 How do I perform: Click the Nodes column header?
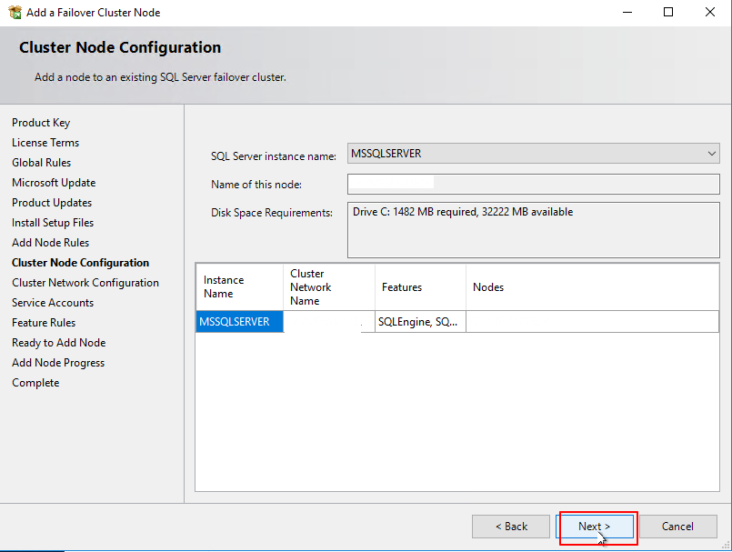(592, 286)
